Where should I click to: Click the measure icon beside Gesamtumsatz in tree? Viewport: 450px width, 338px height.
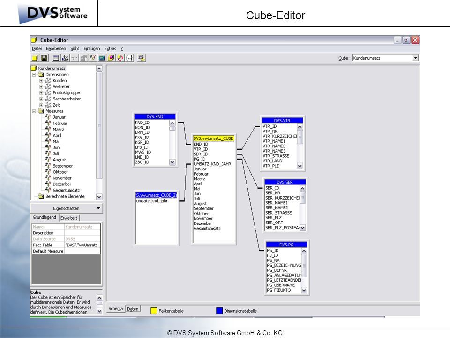(x=48, y=190)
